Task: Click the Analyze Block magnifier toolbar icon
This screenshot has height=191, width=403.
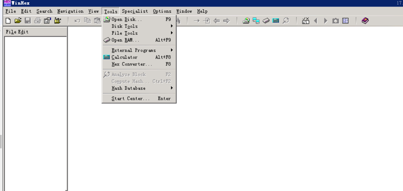Action: 286,21
